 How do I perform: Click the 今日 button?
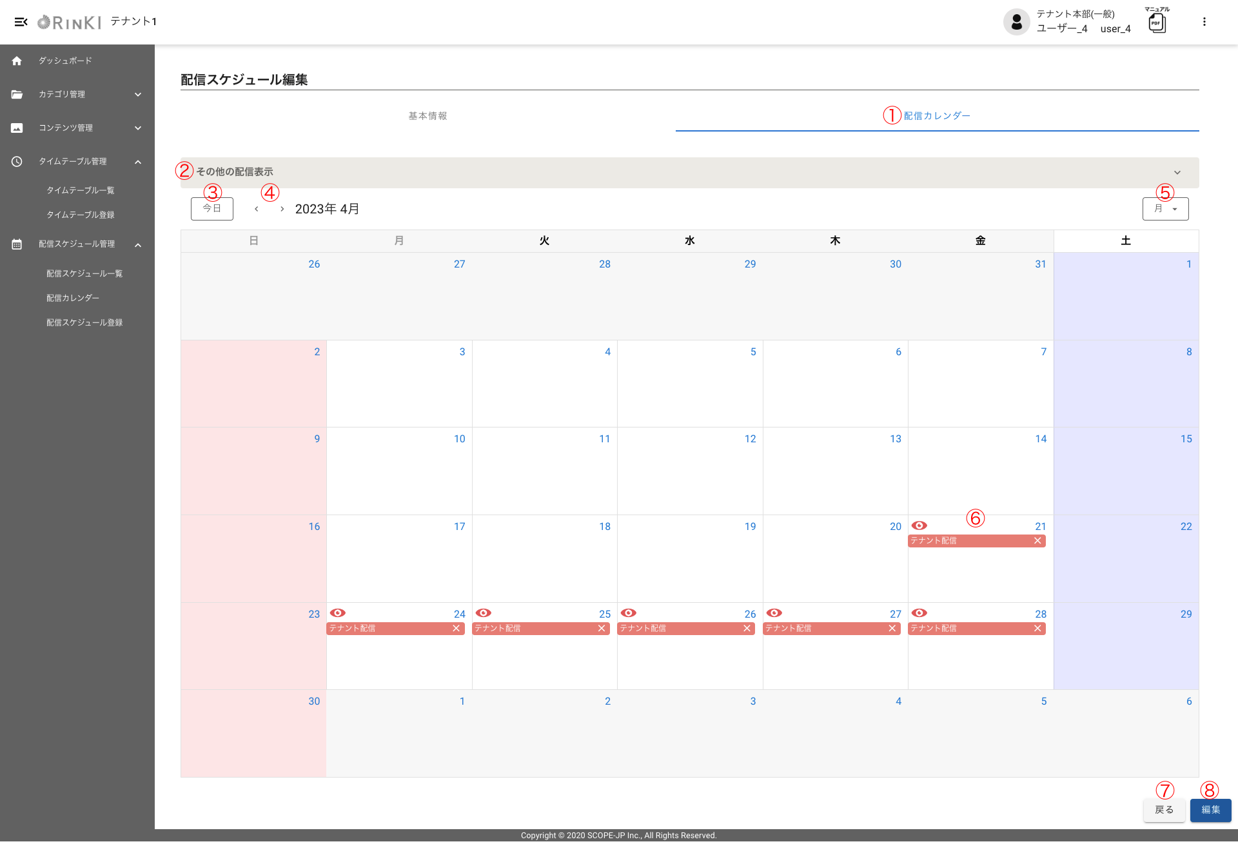tap(212, 209)
